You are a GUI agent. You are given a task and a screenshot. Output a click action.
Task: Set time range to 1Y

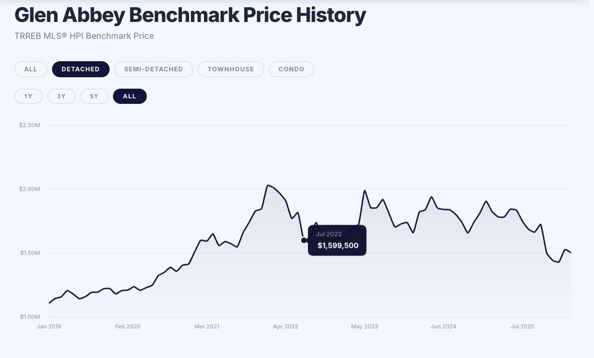click(x=28, y=96)
